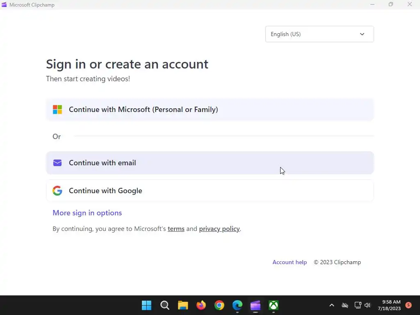Viewport: 420px width, 315px height.
Task: Open the Xbox app from taskbar
Action: coord(274,305)
